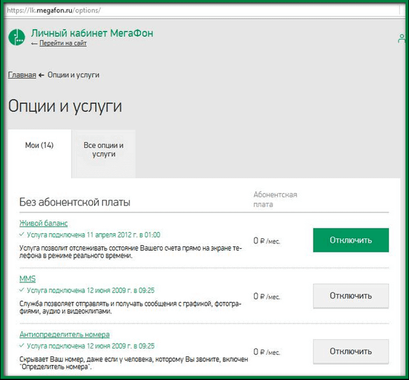
Task: Click the 'Личный кабинет МегаФон' title
Action: point(92,33)
